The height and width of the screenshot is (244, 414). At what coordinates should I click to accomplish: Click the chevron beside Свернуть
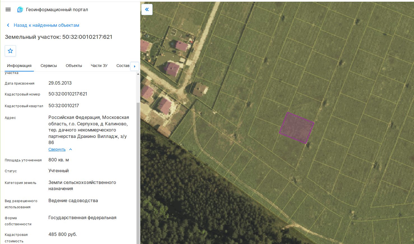coord(71,149)
